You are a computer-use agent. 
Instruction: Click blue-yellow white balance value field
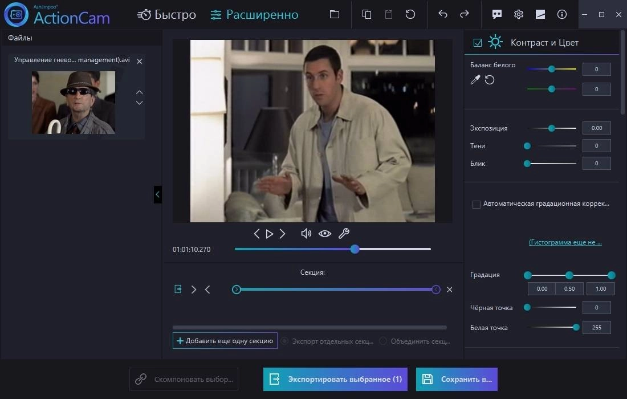[x=597, y=69]
